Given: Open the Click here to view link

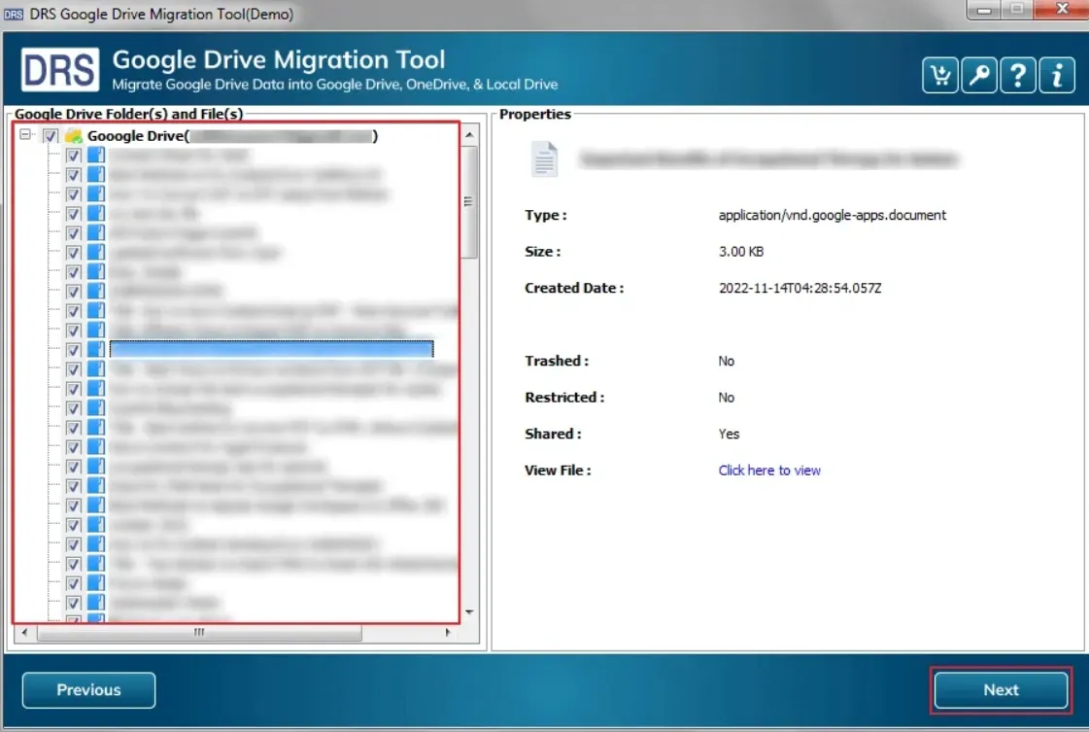Looking at the screenshot, I should pos(769,471).
